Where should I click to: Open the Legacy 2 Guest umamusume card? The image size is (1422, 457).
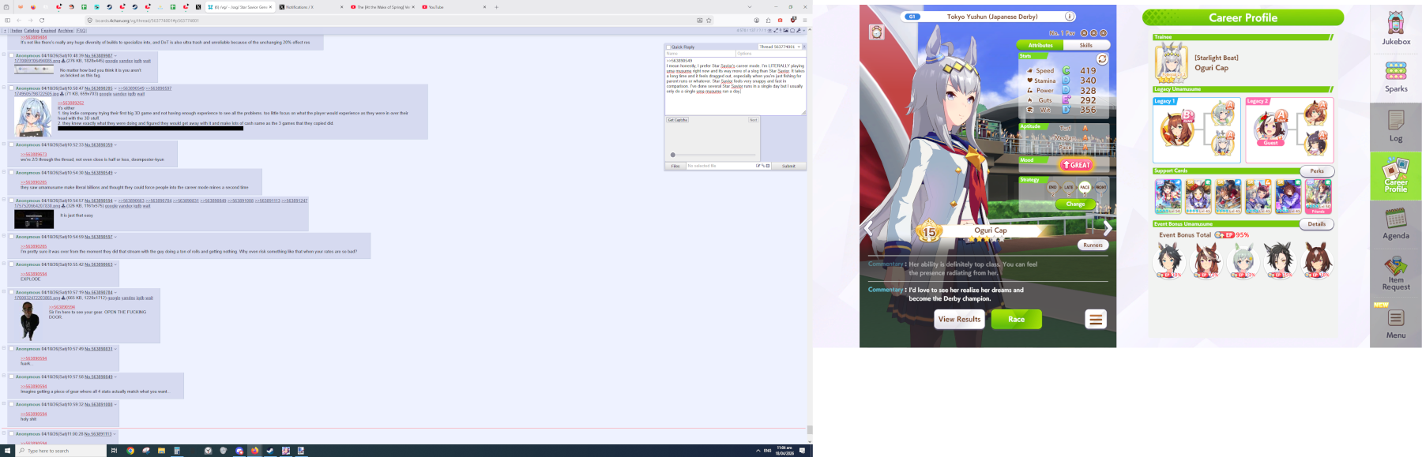(x=1289, y=130)
